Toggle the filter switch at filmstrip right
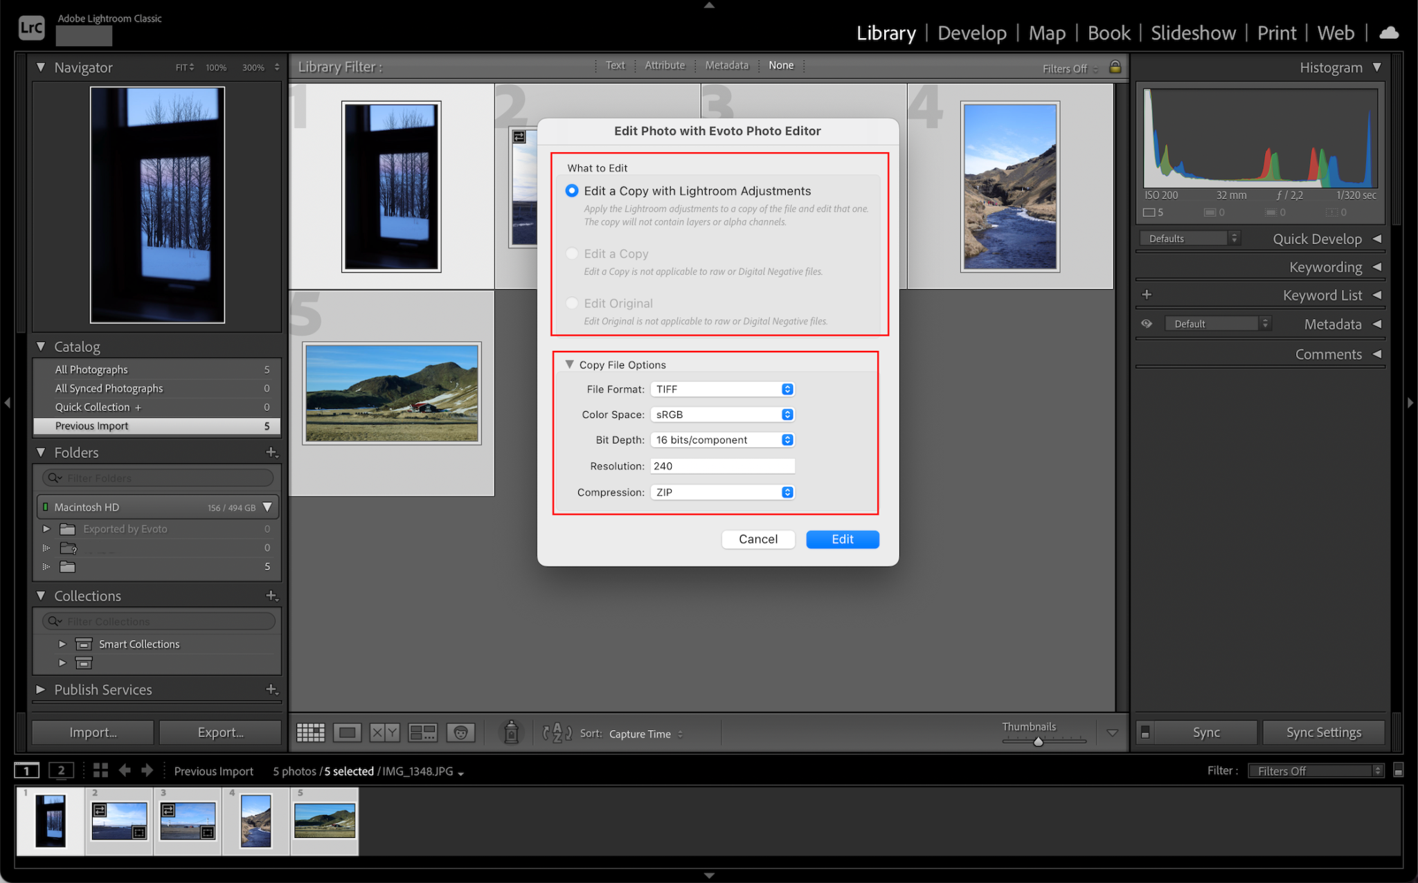The height and width of the screenshot is (883, 1418). (x=1398, y=771)
